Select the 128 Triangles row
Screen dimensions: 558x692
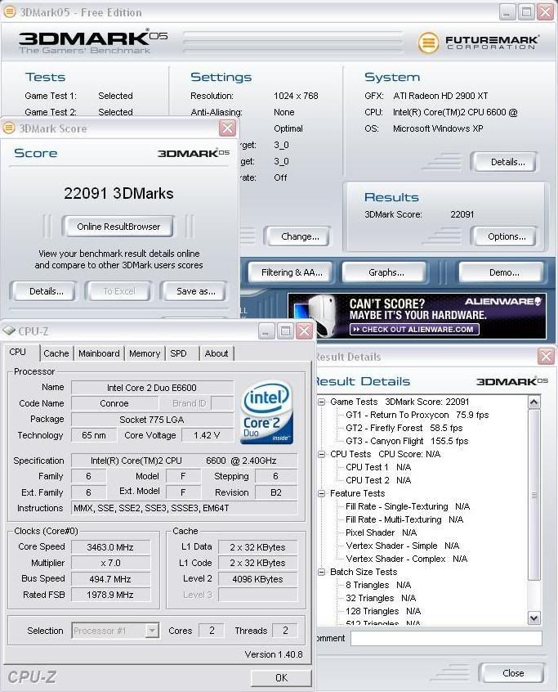383,611
